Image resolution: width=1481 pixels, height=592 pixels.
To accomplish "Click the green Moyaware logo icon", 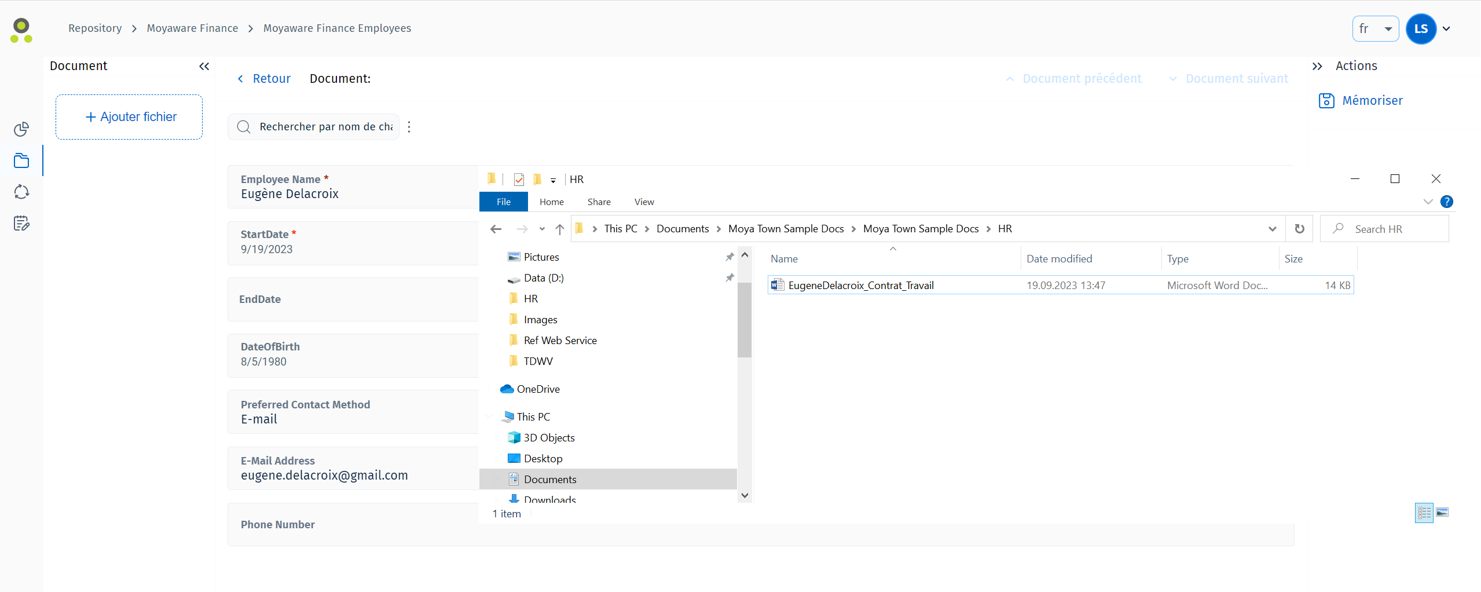I will click(21, 30).
